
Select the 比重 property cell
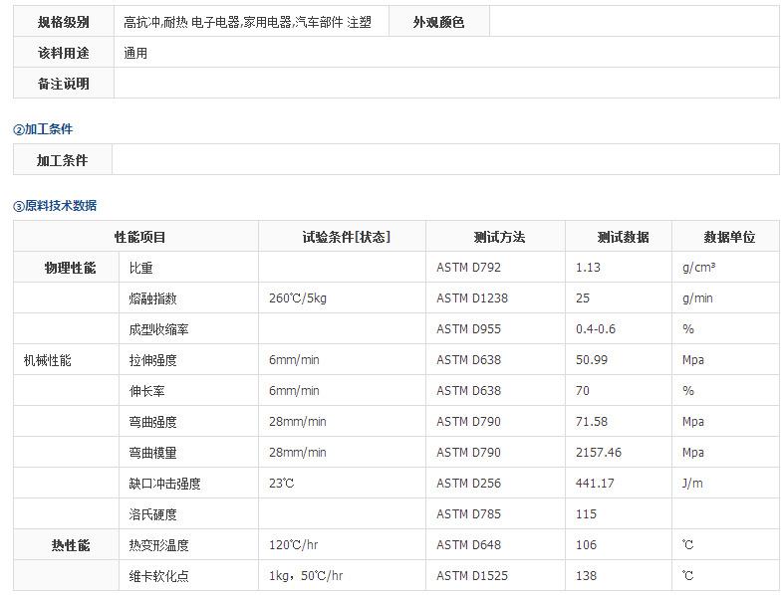[x=189, y=268]
